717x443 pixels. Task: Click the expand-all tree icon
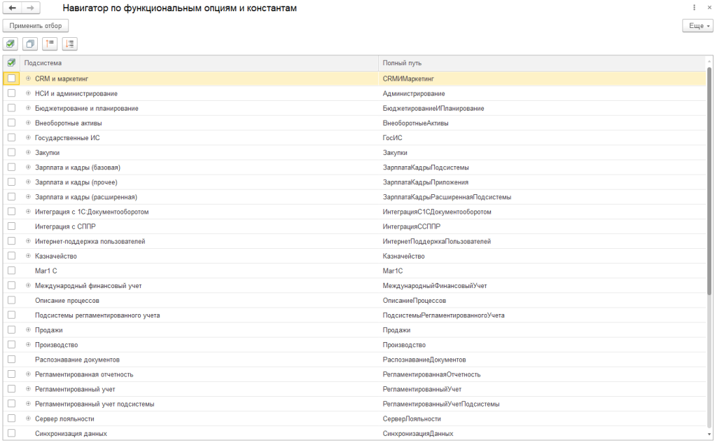pos(69,43)
